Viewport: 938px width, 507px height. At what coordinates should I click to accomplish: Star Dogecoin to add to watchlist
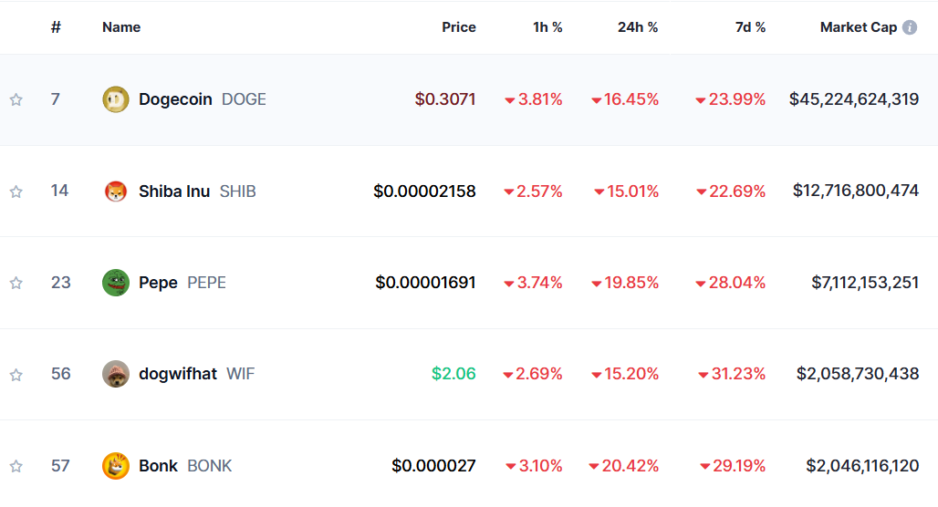(x=16, y=100)
